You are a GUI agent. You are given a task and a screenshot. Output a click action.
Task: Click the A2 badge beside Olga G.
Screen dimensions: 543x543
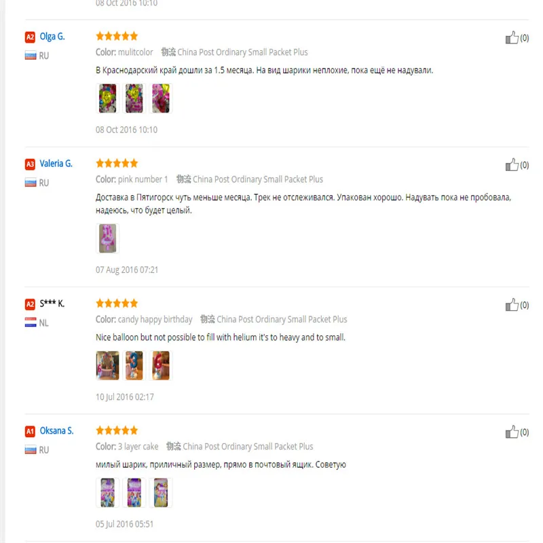pos(30,37)
